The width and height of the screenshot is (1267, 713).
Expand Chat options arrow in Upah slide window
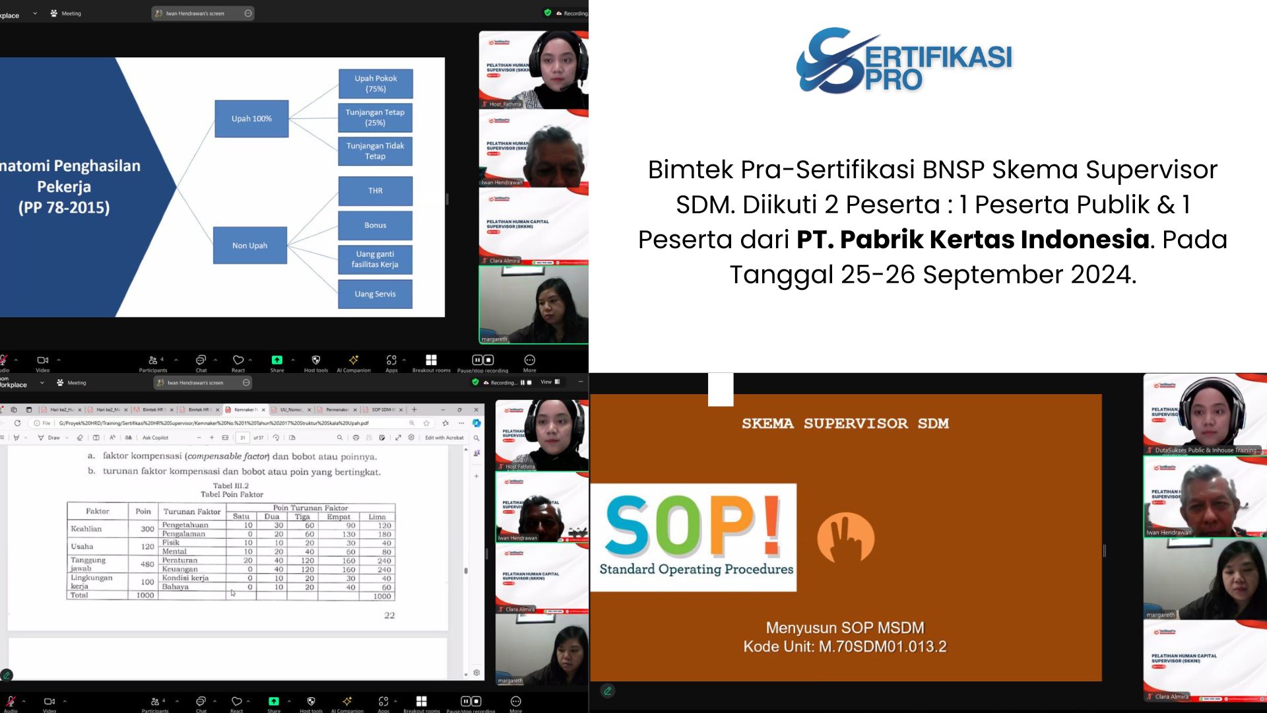point(215,360)
